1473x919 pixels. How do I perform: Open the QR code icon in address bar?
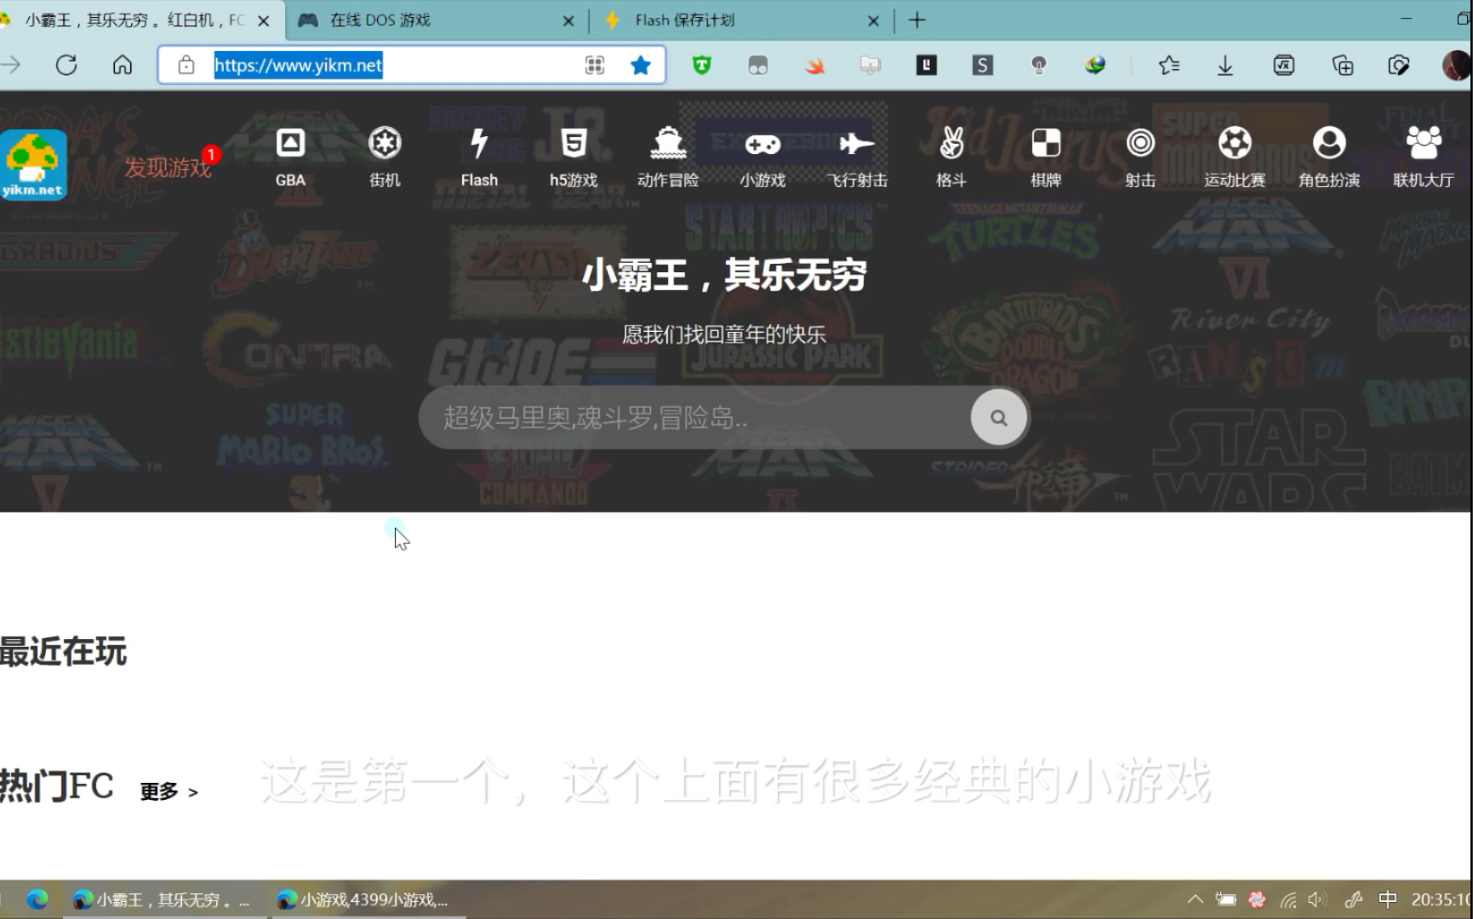595,65
